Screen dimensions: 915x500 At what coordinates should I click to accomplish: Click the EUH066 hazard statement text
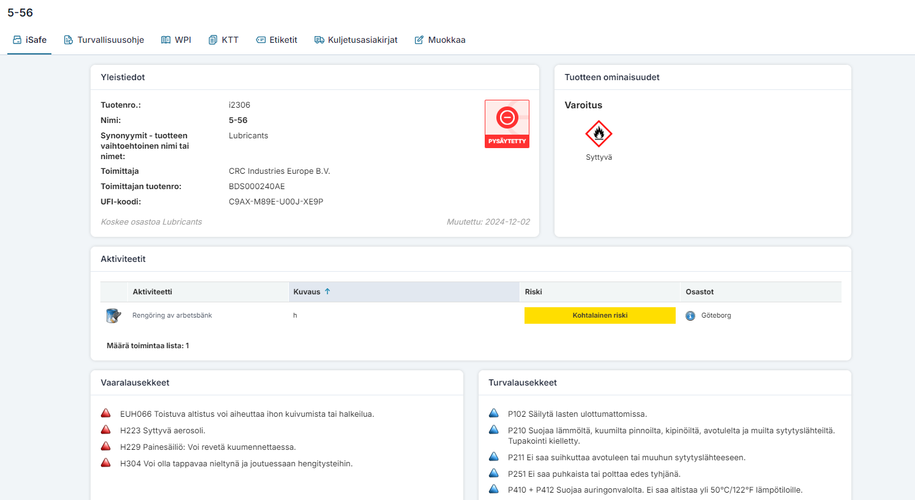[x=247, y=414]
